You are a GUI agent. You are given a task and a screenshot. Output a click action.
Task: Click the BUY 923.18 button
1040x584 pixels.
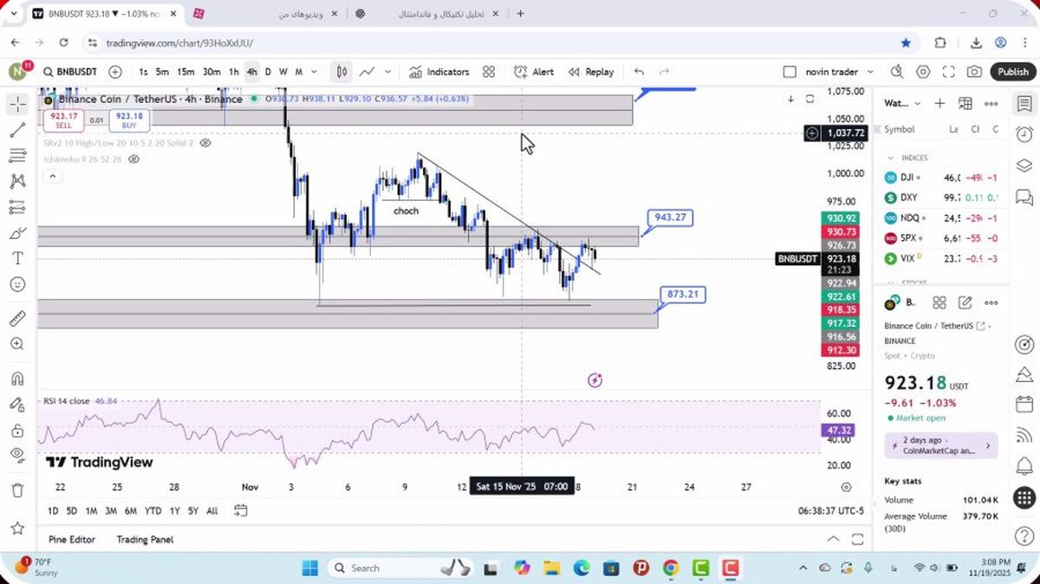[129, 120]
